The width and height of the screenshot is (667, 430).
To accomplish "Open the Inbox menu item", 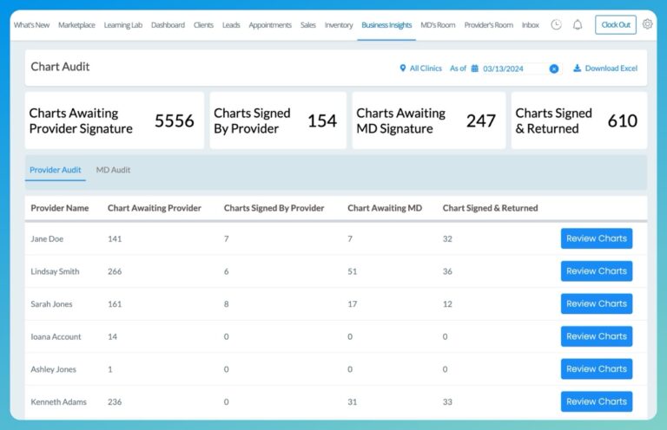I will (x=530, y=25).
